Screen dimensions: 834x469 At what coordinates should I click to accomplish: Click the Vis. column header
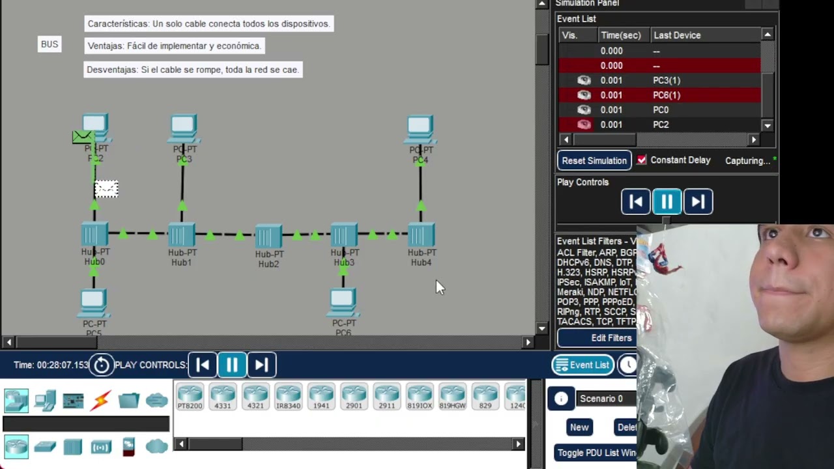click(578, 35)
